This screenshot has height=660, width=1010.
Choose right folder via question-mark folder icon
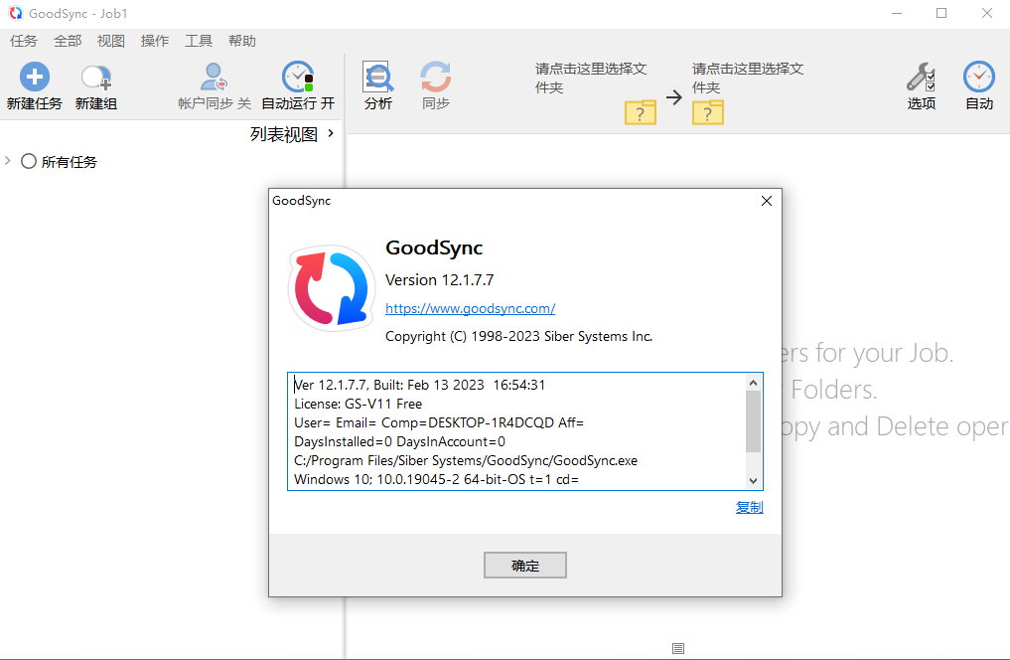coord(708,112)
